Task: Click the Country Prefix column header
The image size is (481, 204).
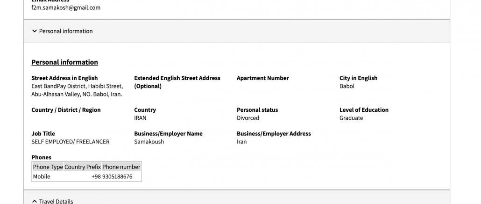Action: pos(82,167)
